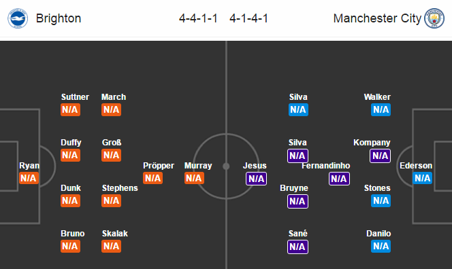Select the player name Bruyne
The image size is (452, 269).
pos(294,188)
